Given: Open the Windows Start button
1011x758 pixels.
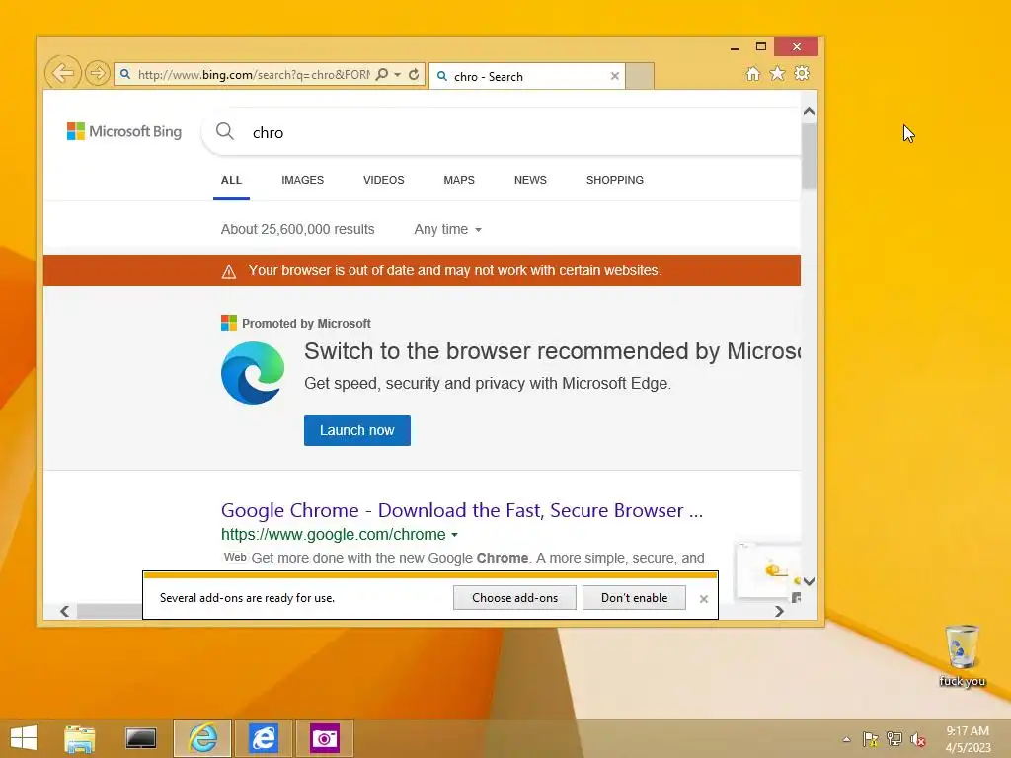Looking at the screenshot, I should point(24,738).
